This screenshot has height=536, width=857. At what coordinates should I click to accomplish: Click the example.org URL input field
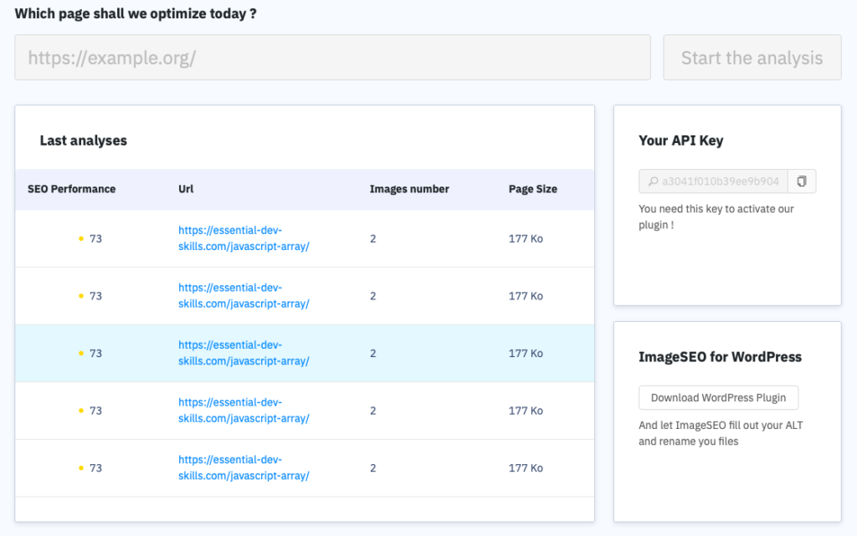click(332, 57)
